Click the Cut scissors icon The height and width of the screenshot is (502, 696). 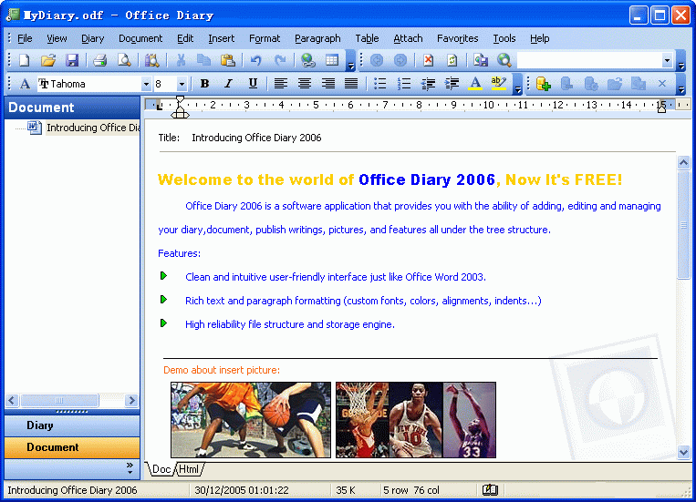[181, 60]
